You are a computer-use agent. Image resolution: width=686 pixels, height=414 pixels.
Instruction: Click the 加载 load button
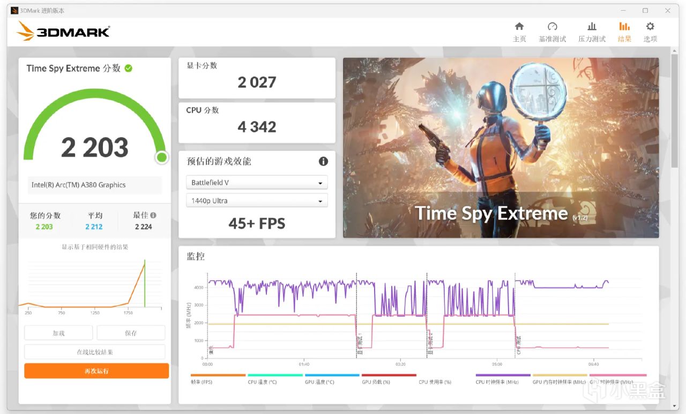coord(58,333)
